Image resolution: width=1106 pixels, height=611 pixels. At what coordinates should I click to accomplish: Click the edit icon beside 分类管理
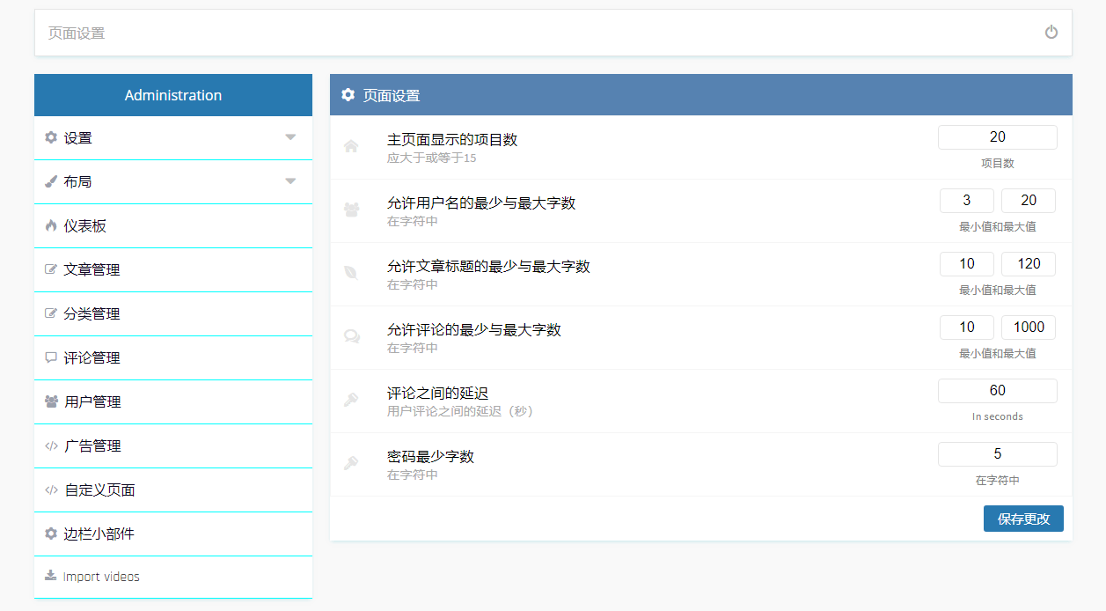[51, 313]
